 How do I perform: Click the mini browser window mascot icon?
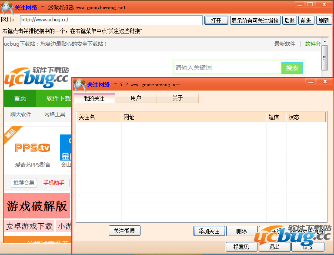[x=7, y=8]
